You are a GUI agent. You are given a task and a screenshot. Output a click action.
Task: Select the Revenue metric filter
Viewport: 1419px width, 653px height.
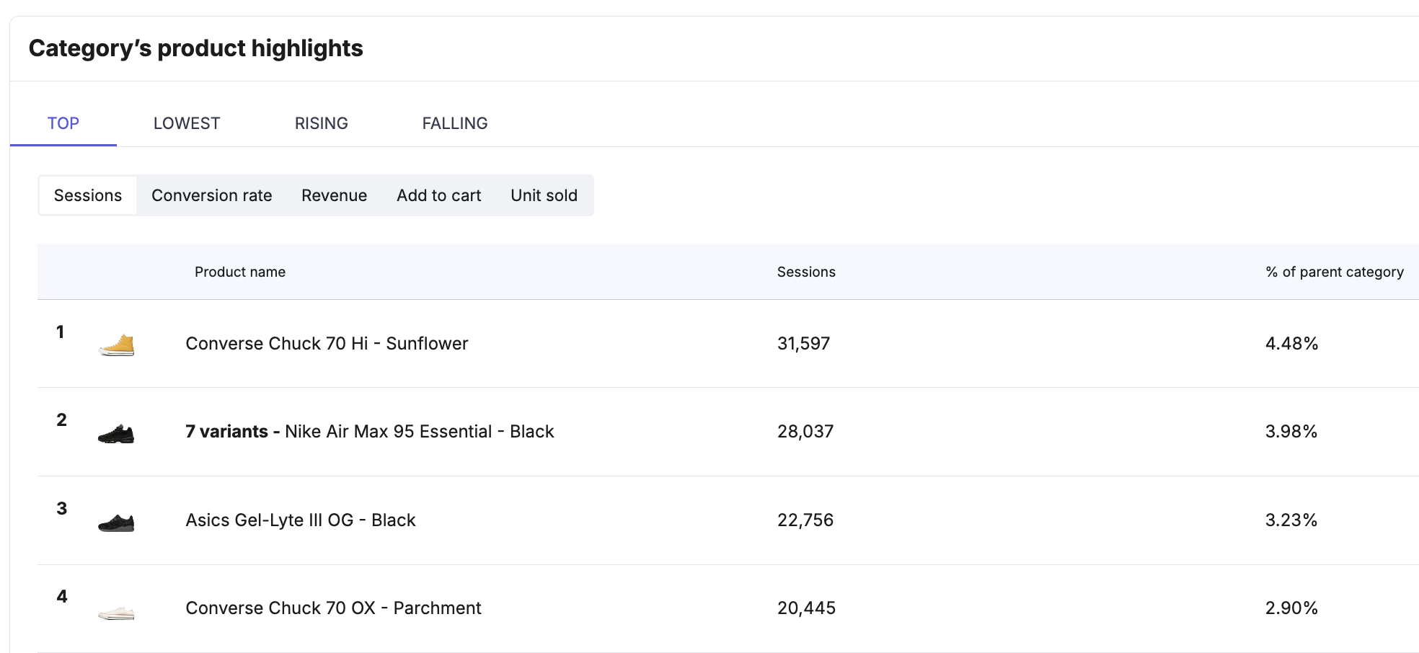[x=335, y=195]
